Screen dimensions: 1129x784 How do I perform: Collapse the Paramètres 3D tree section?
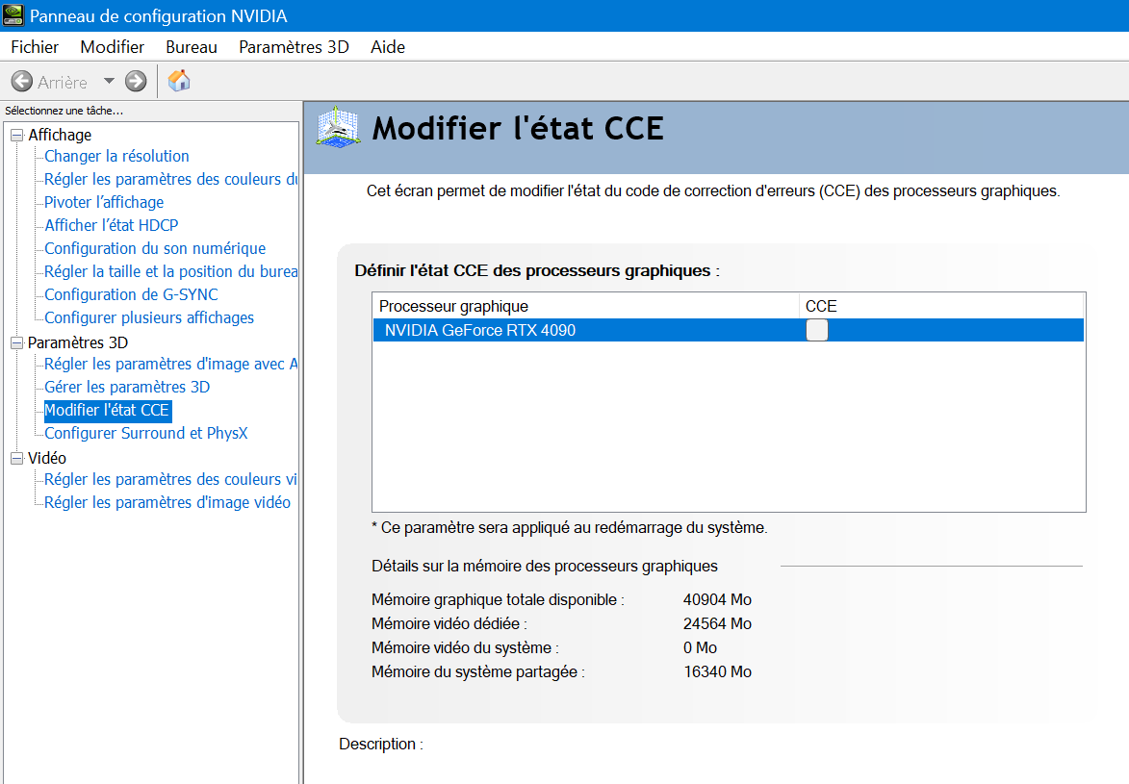click(x=16, y=343)
